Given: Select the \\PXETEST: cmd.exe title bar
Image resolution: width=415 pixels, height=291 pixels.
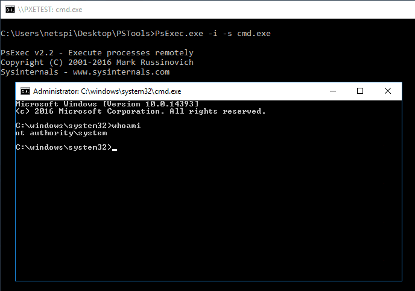Looking at the screenshot, I should point(207,10).
